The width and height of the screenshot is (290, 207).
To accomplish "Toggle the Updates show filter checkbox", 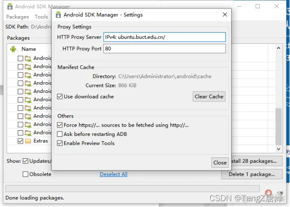I will tap(26, 161).
